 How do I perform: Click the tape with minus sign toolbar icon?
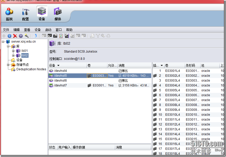(84, 36)
